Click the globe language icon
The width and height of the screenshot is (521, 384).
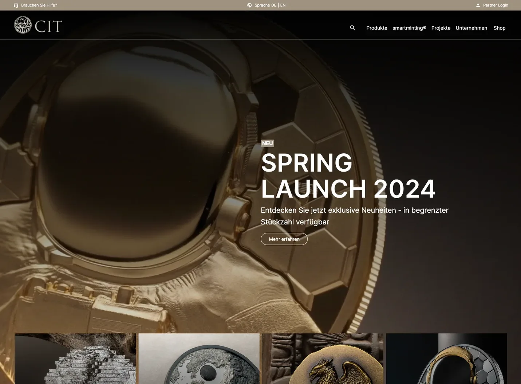[x=249, y=5]
